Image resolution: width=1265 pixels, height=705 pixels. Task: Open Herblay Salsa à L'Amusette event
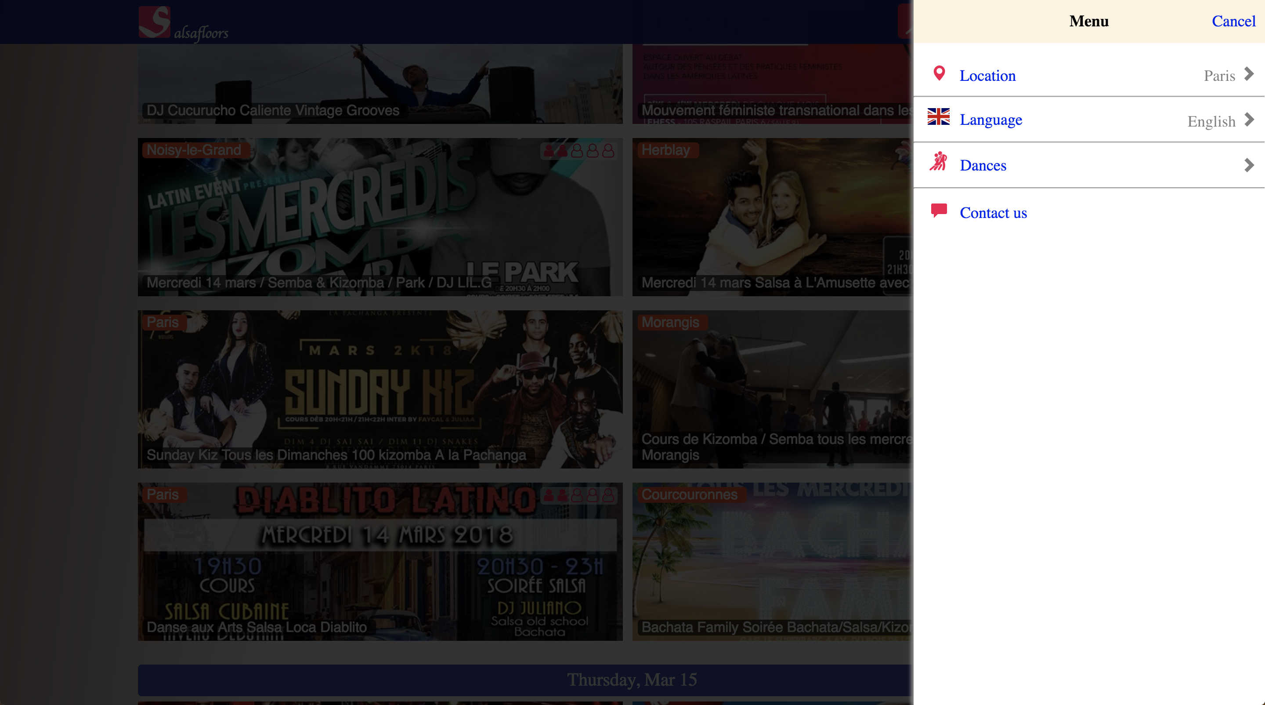tap(771, 217)
